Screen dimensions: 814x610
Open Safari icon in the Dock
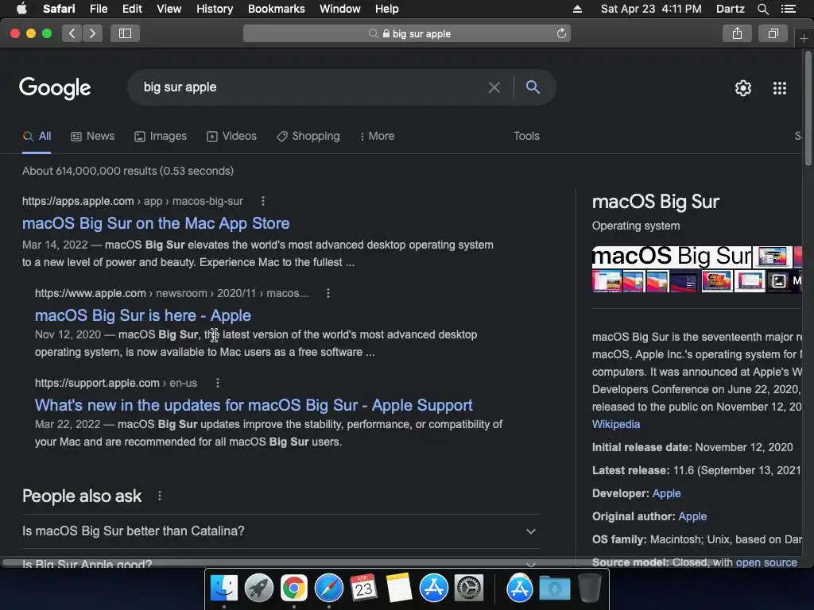click(328, 589)
